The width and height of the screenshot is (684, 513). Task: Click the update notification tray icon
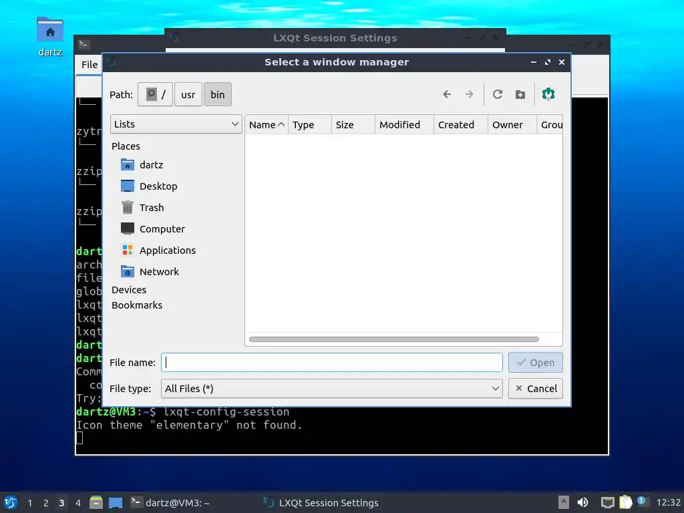pos(642,502)
